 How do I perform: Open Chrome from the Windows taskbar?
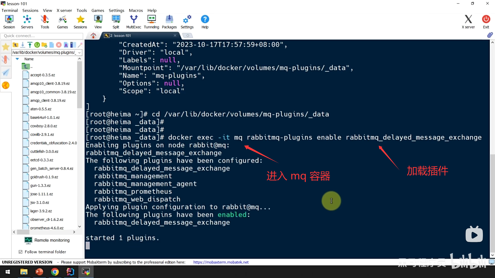point(55,272)
